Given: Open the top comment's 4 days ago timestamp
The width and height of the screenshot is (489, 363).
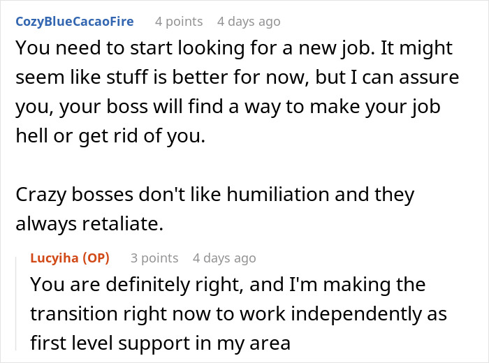Looking at the screenshot, I should click(249, 22).
